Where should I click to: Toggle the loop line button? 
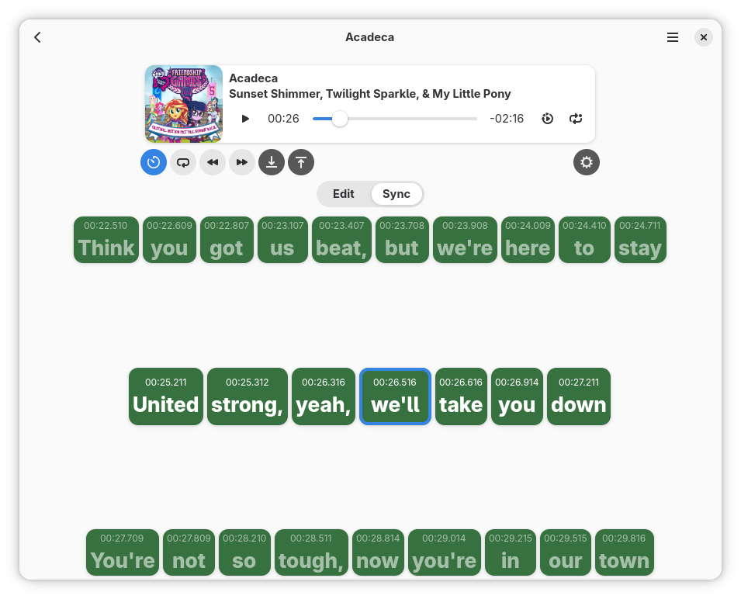[183, 162]
